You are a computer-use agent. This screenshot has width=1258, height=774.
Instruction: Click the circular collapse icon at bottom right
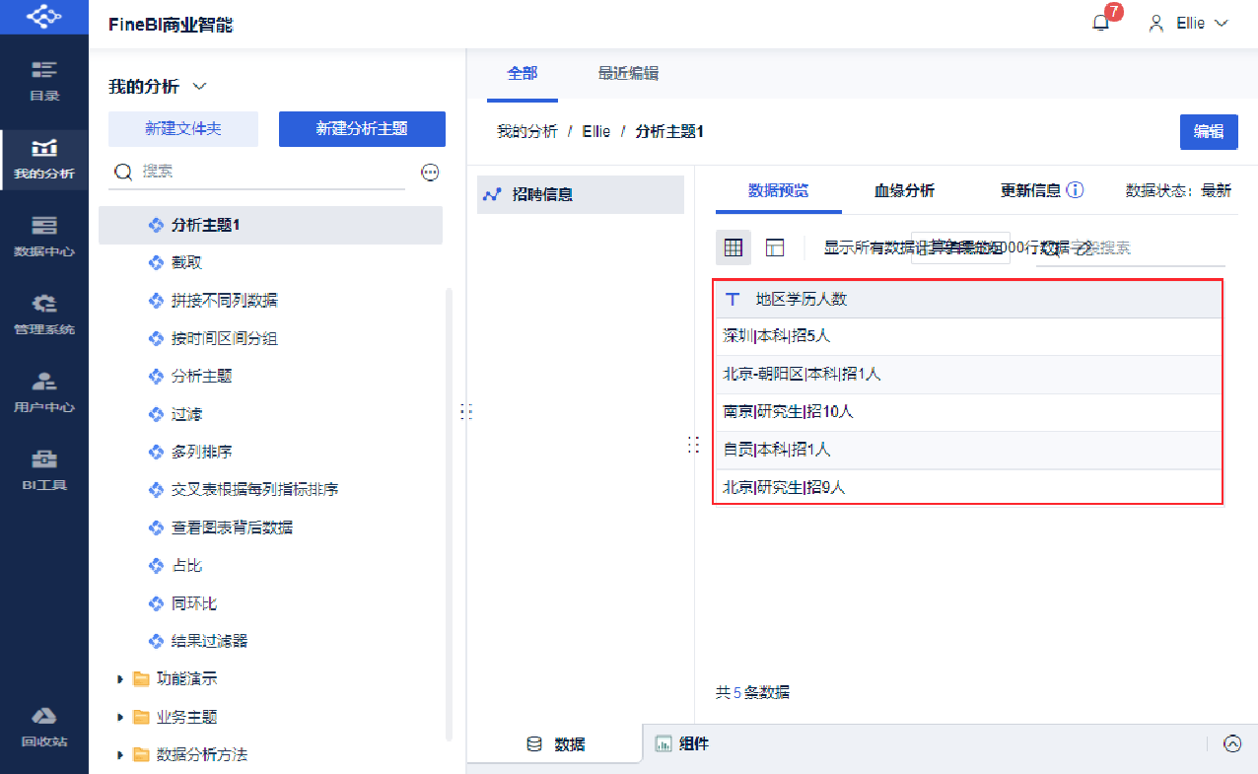(x=1232, y=744)
